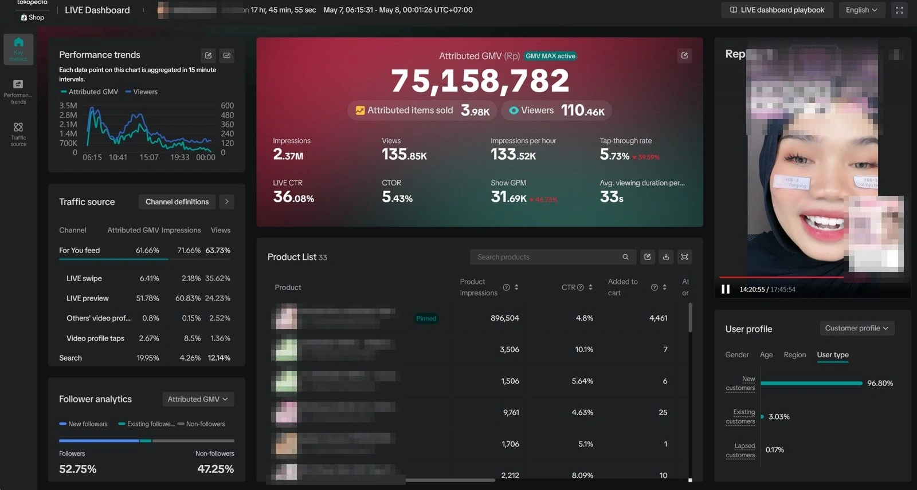This screenshot has height=490, width=917.
Task: Click Pinned badge on first product
Action: pyautogui.click(x=426, y=319)
